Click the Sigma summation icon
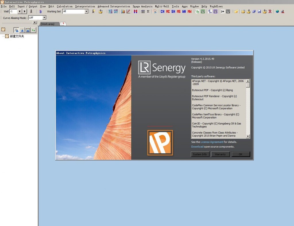294x226 pixels. tap(148, 11)
